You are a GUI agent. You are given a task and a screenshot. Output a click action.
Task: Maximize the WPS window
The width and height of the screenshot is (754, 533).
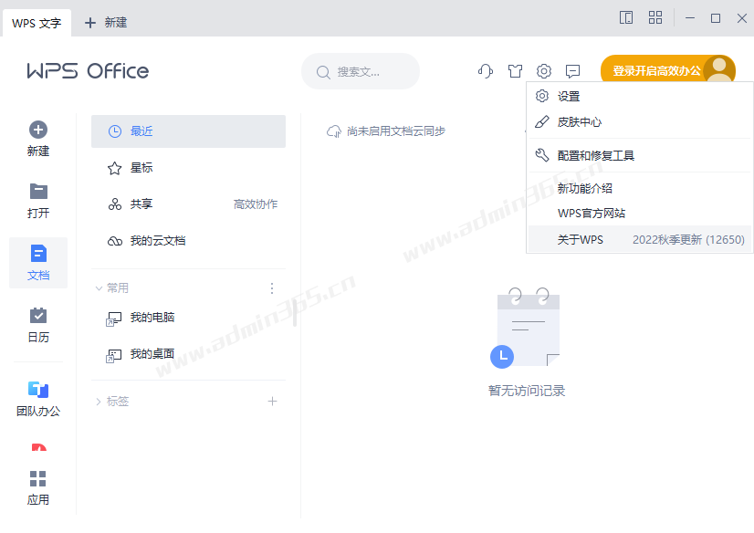click(x=716, y=17)
